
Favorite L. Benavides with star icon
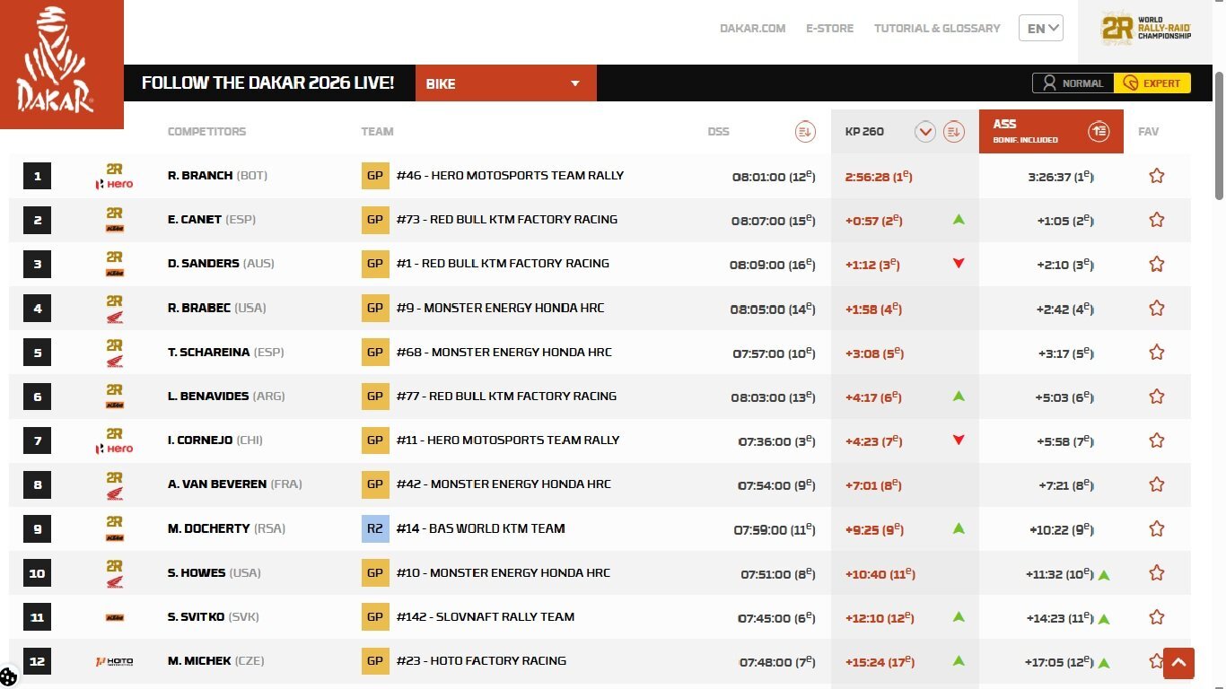tap(1157, 396)
